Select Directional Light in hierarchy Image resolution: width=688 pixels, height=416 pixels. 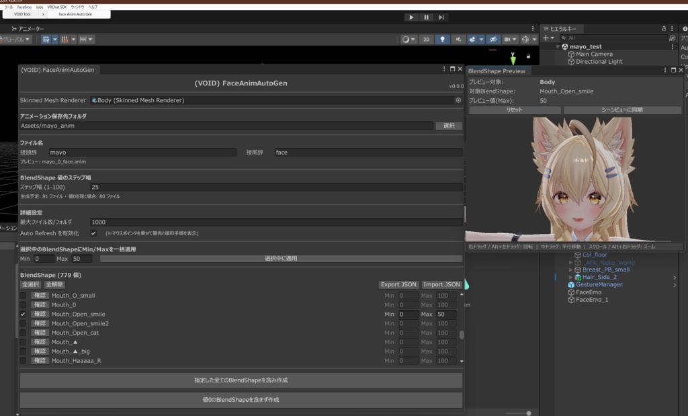point(599,61)
